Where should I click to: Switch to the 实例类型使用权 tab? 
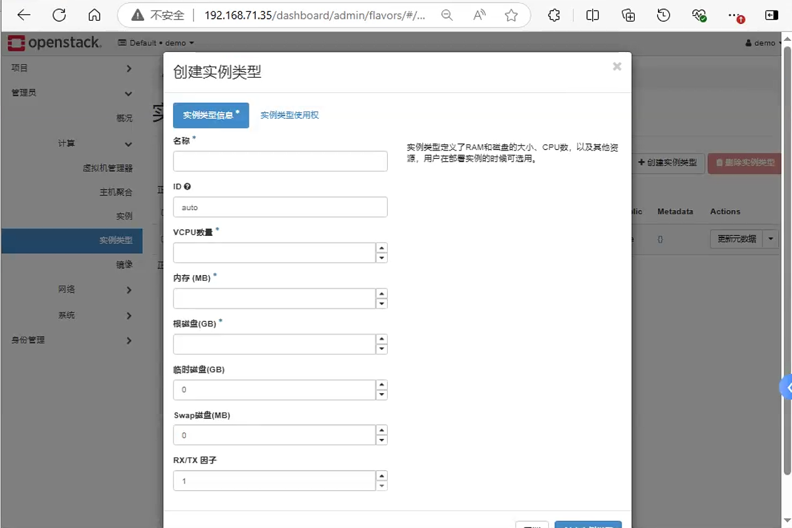[x=289, y=115]
